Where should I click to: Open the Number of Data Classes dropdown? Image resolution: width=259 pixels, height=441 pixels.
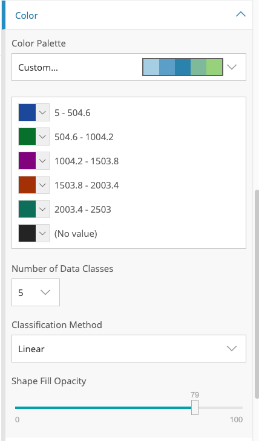(x=36, y=292)
